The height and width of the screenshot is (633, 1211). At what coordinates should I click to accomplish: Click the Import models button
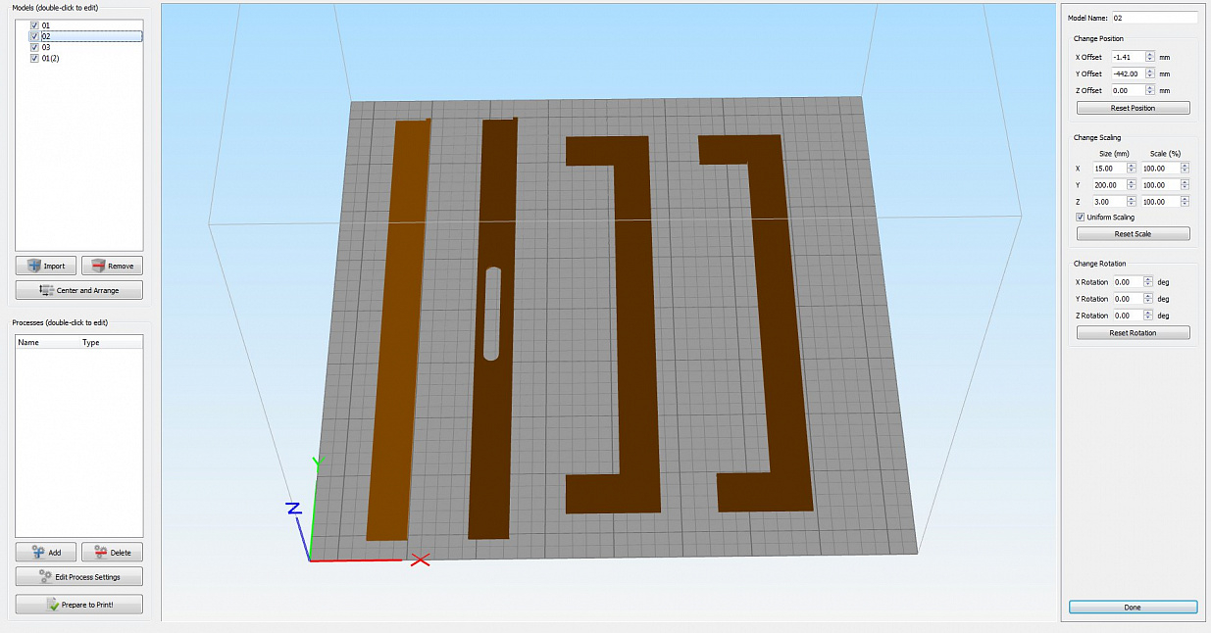46,266
